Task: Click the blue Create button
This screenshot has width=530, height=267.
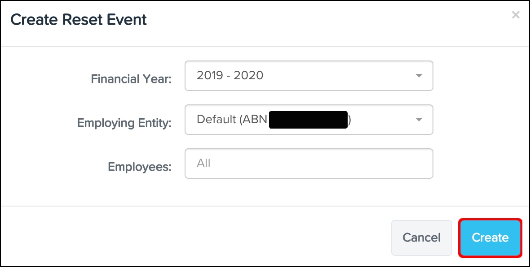Action: click(x=490, y=238)
